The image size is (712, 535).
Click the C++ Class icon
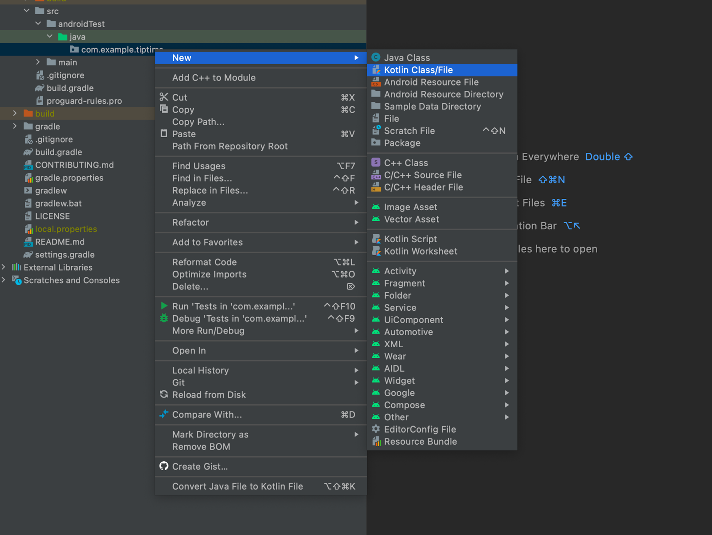376,163
